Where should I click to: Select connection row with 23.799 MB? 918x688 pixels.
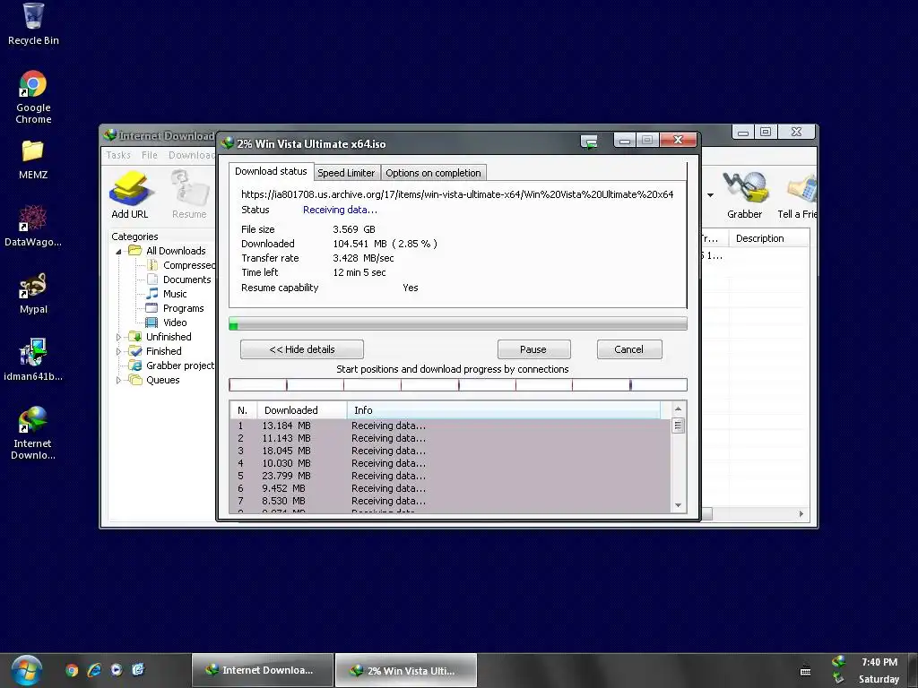[451, 476]
